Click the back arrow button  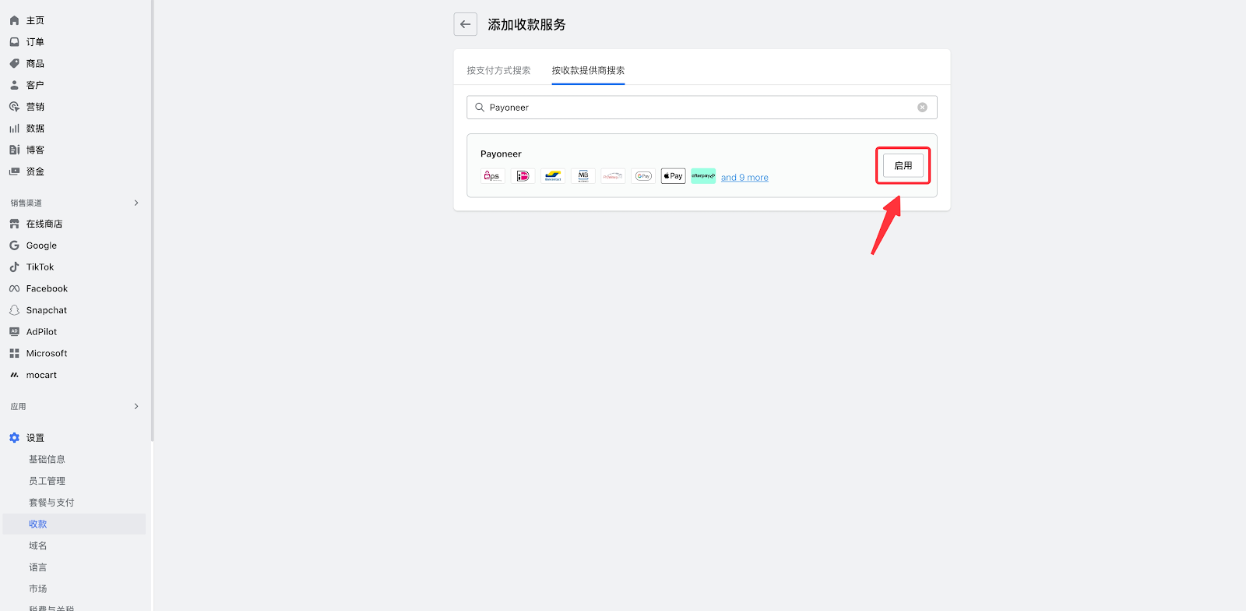click(465, 24)
